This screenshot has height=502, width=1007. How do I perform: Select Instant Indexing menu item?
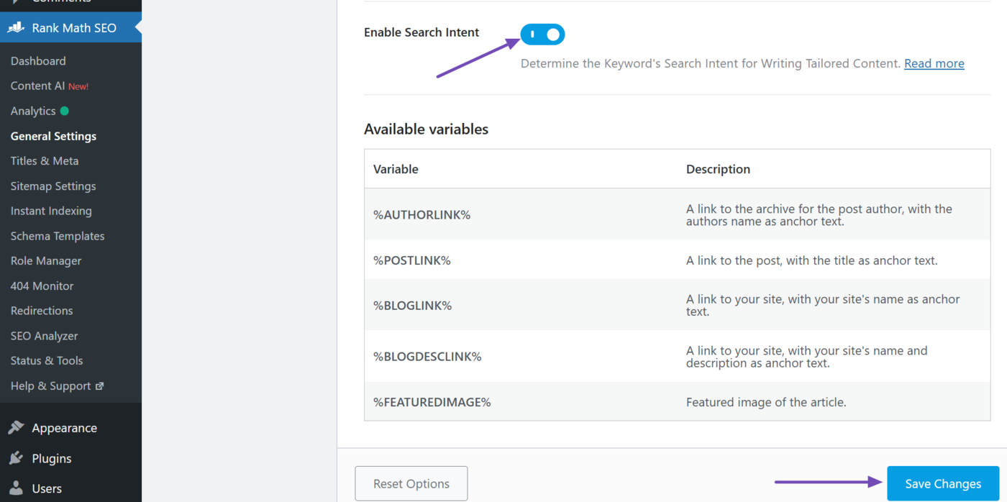coord(51,211)
